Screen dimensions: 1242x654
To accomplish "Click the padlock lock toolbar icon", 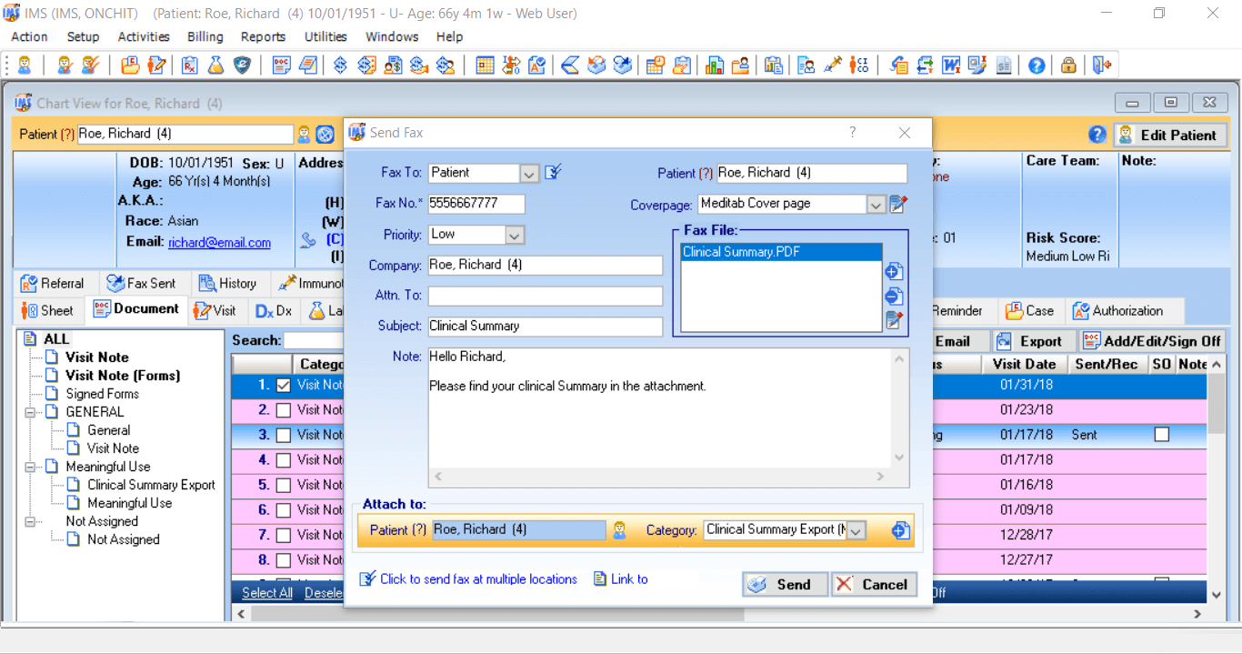I will click(1068, 65).
